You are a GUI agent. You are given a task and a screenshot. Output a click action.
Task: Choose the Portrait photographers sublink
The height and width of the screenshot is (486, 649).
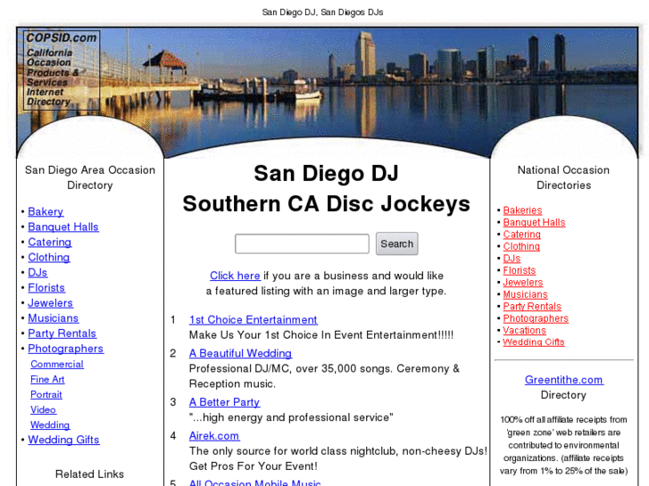(x=46, y=394)
